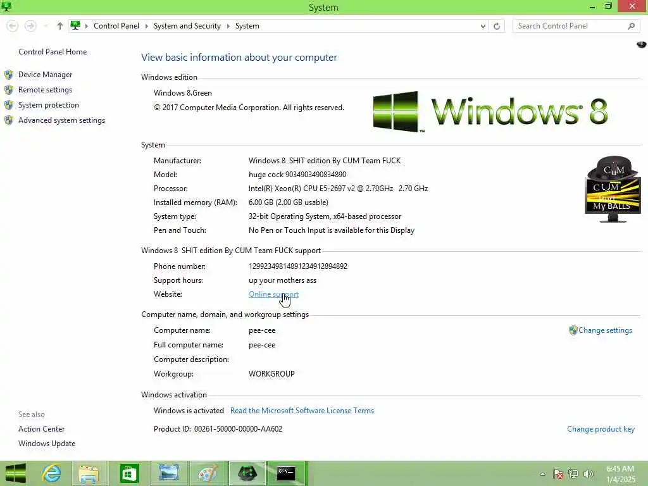The image size is (648, 486).
Task: Click the Forward navigation arrow
Action: tap(30, 26)
